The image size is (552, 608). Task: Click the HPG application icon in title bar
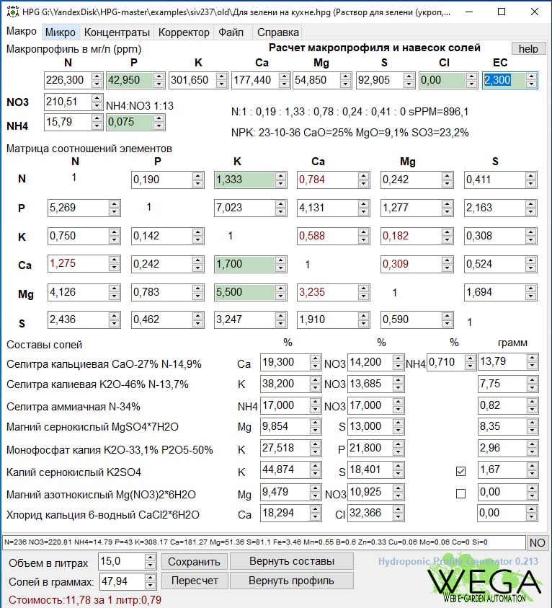coord(13,12)
